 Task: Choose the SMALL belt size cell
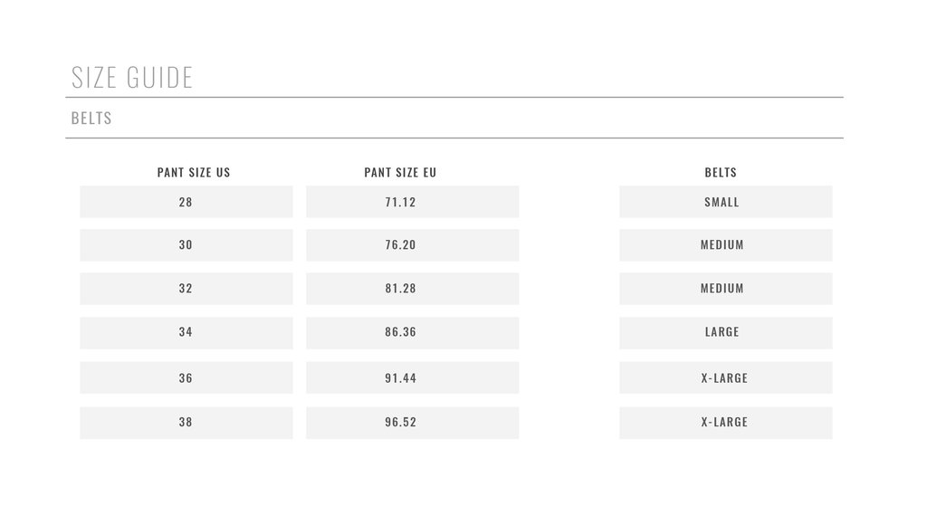(726, 202)
